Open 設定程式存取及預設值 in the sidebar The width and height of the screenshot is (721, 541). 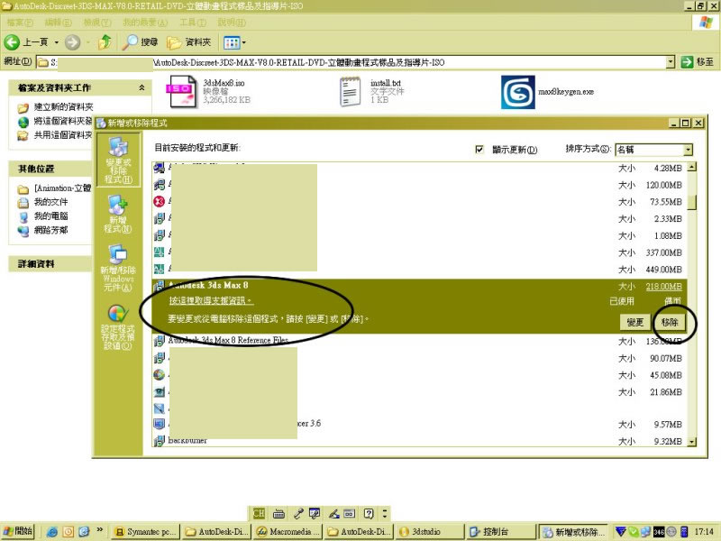coord(118,326)
